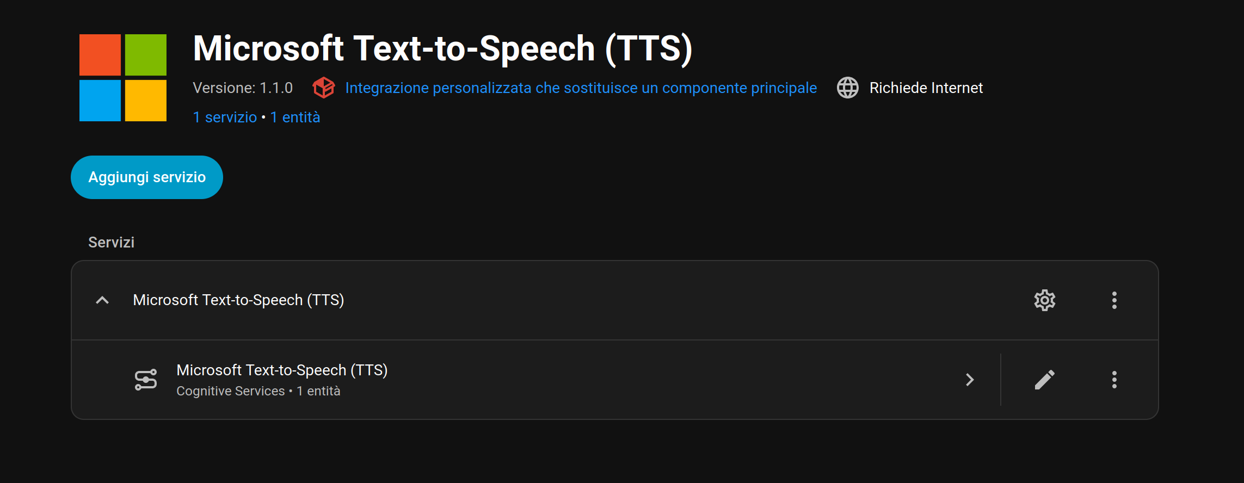Click the globe icon next to Richiede Internet
Image resolution: width=1244 pixels, height=483 pixels.
click(847, 87)
